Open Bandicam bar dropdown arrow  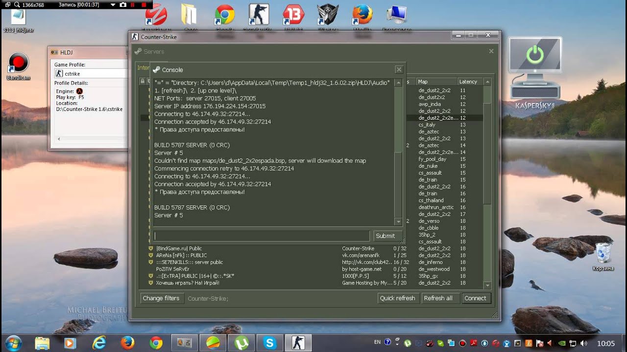click(x=113, y=4)
